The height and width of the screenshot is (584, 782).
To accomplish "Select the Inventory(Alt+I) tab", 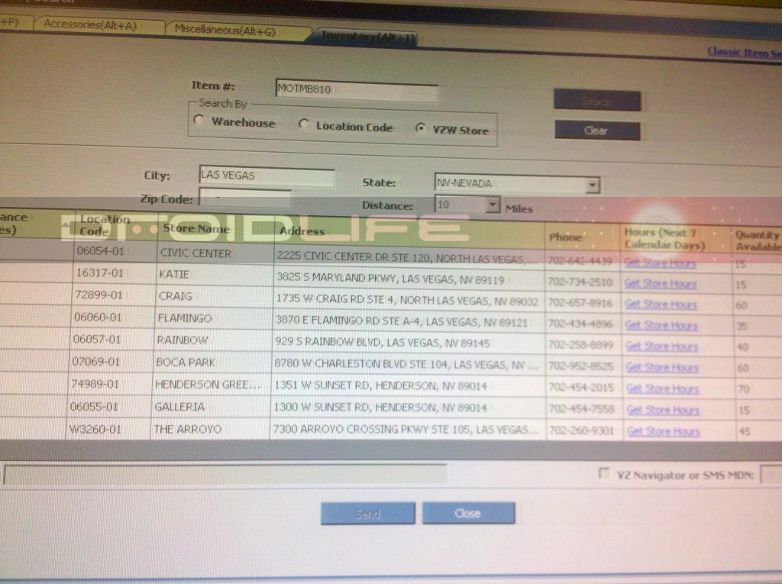I will tap(367, 37).
